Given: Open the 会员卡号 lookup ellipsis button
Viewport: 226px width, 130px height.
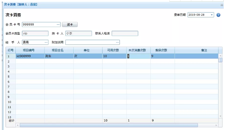Looking at the screenshot, I should 58,25.
